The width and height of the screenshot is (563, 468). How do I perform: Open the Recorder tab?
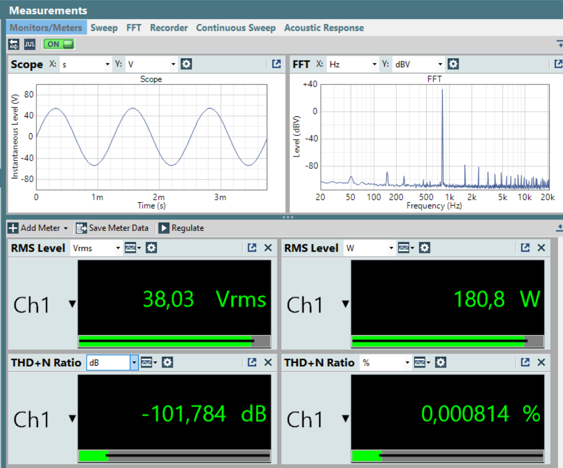(169, 27)
